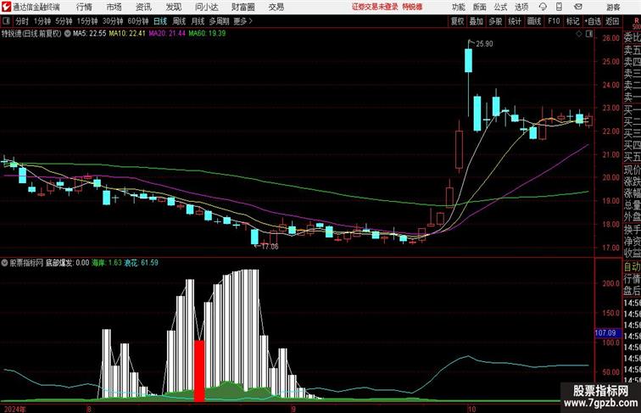
Task: Click the 17.06 low price marker
Action: click(x=270, y=247)
